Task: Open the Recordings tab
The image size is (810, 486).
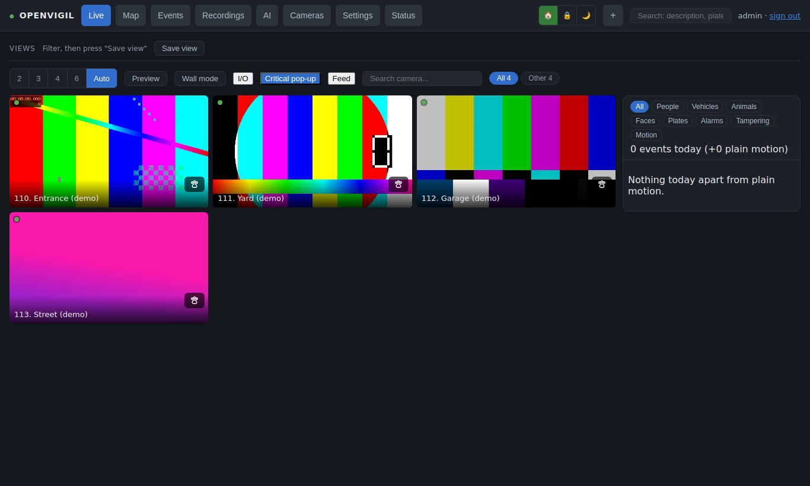Action: (223, 15)
